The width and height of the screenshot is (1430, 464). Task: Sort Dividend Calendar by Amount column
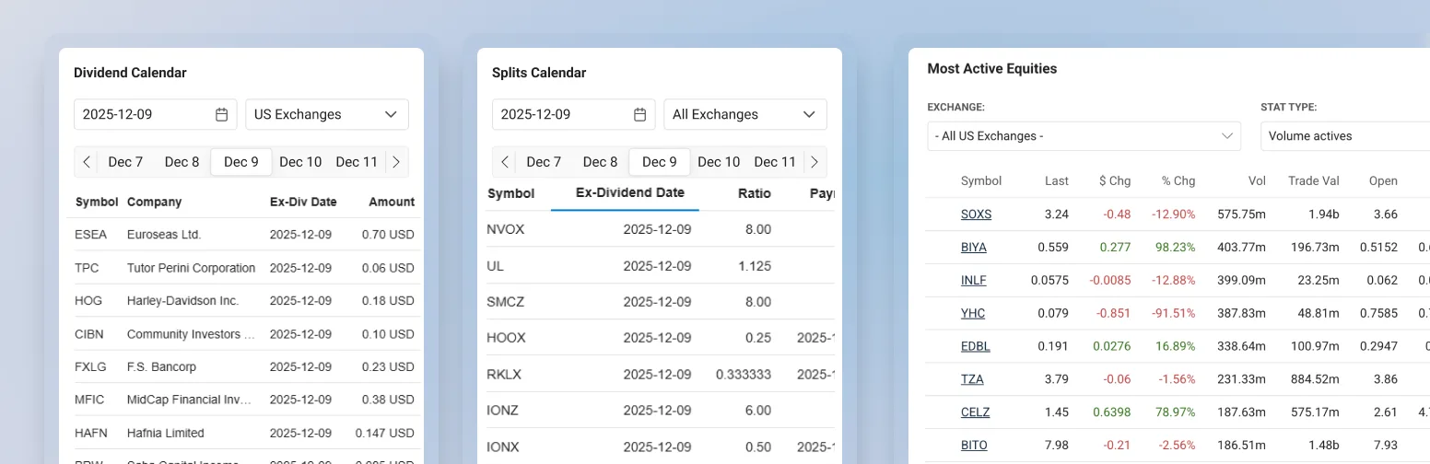[392, 202]
